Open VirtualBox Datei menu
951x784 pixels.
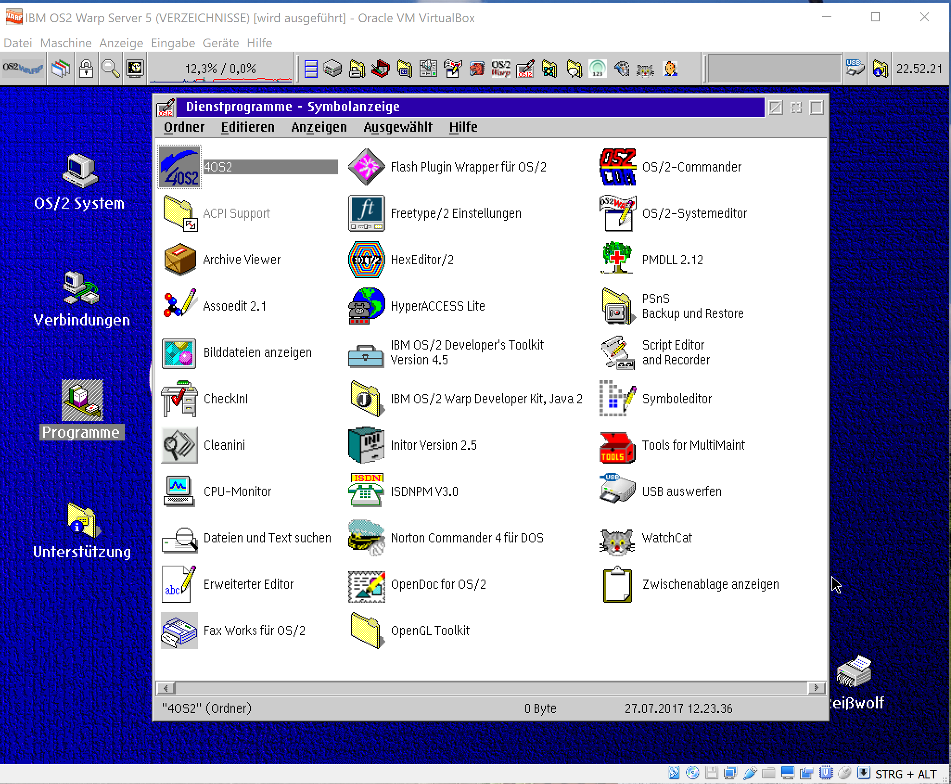[18, 43]
